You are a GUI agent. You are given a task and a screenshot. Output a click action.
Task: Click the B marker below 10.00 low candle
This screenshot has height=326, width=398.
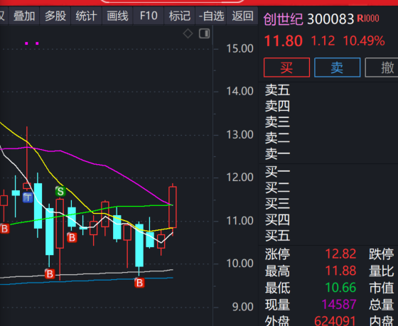point(50,273)
